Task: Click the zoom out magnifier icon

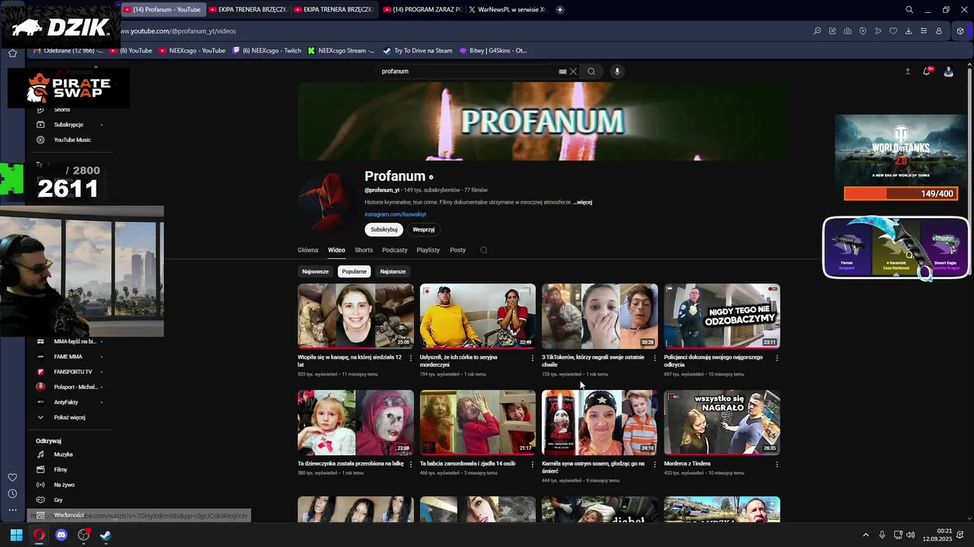Action: click(817, 31)
